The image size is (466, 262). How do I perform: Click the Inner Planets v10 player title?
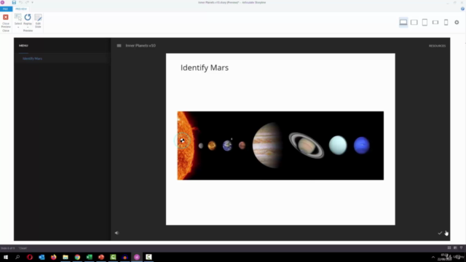[x=141, y=46]
